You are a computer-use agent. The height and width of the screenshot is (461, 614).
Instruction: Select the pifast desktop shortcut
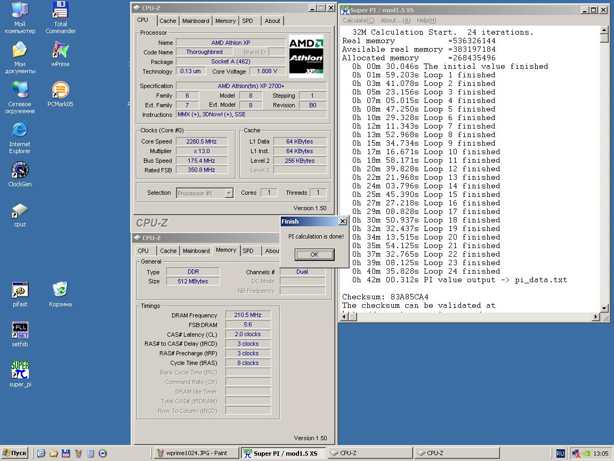[x=20, y=295]
